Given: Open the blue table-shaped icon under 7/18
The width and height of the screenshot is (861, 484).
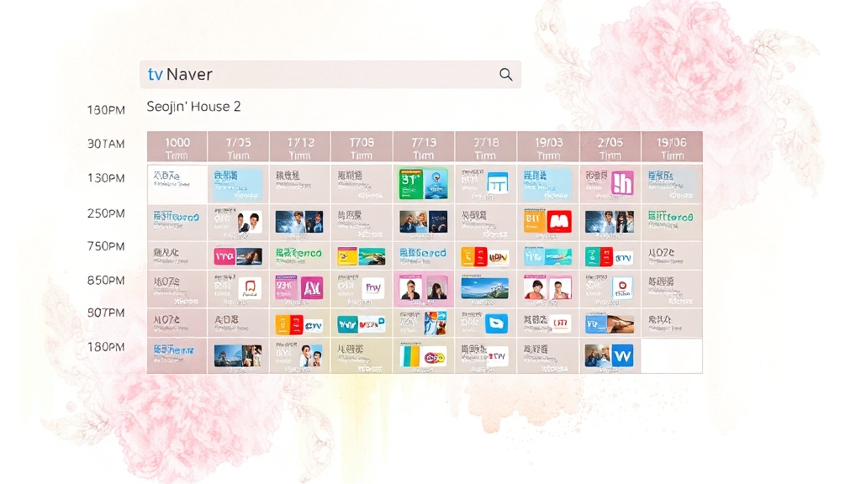Looking at the screenshot, I should (498, 182).
